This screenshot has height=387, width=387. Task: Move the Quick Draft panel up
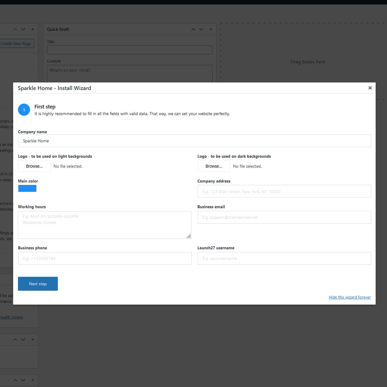click(193, 29)
